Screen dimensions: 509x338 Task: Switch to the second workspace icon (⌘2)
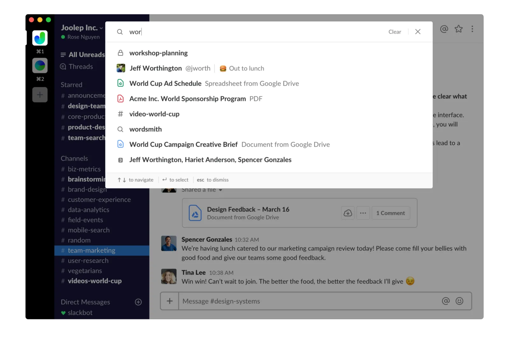click(x=40, y=65)
